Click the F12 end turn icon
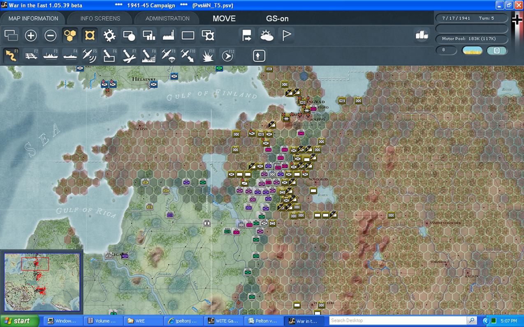 click(227, 55)
